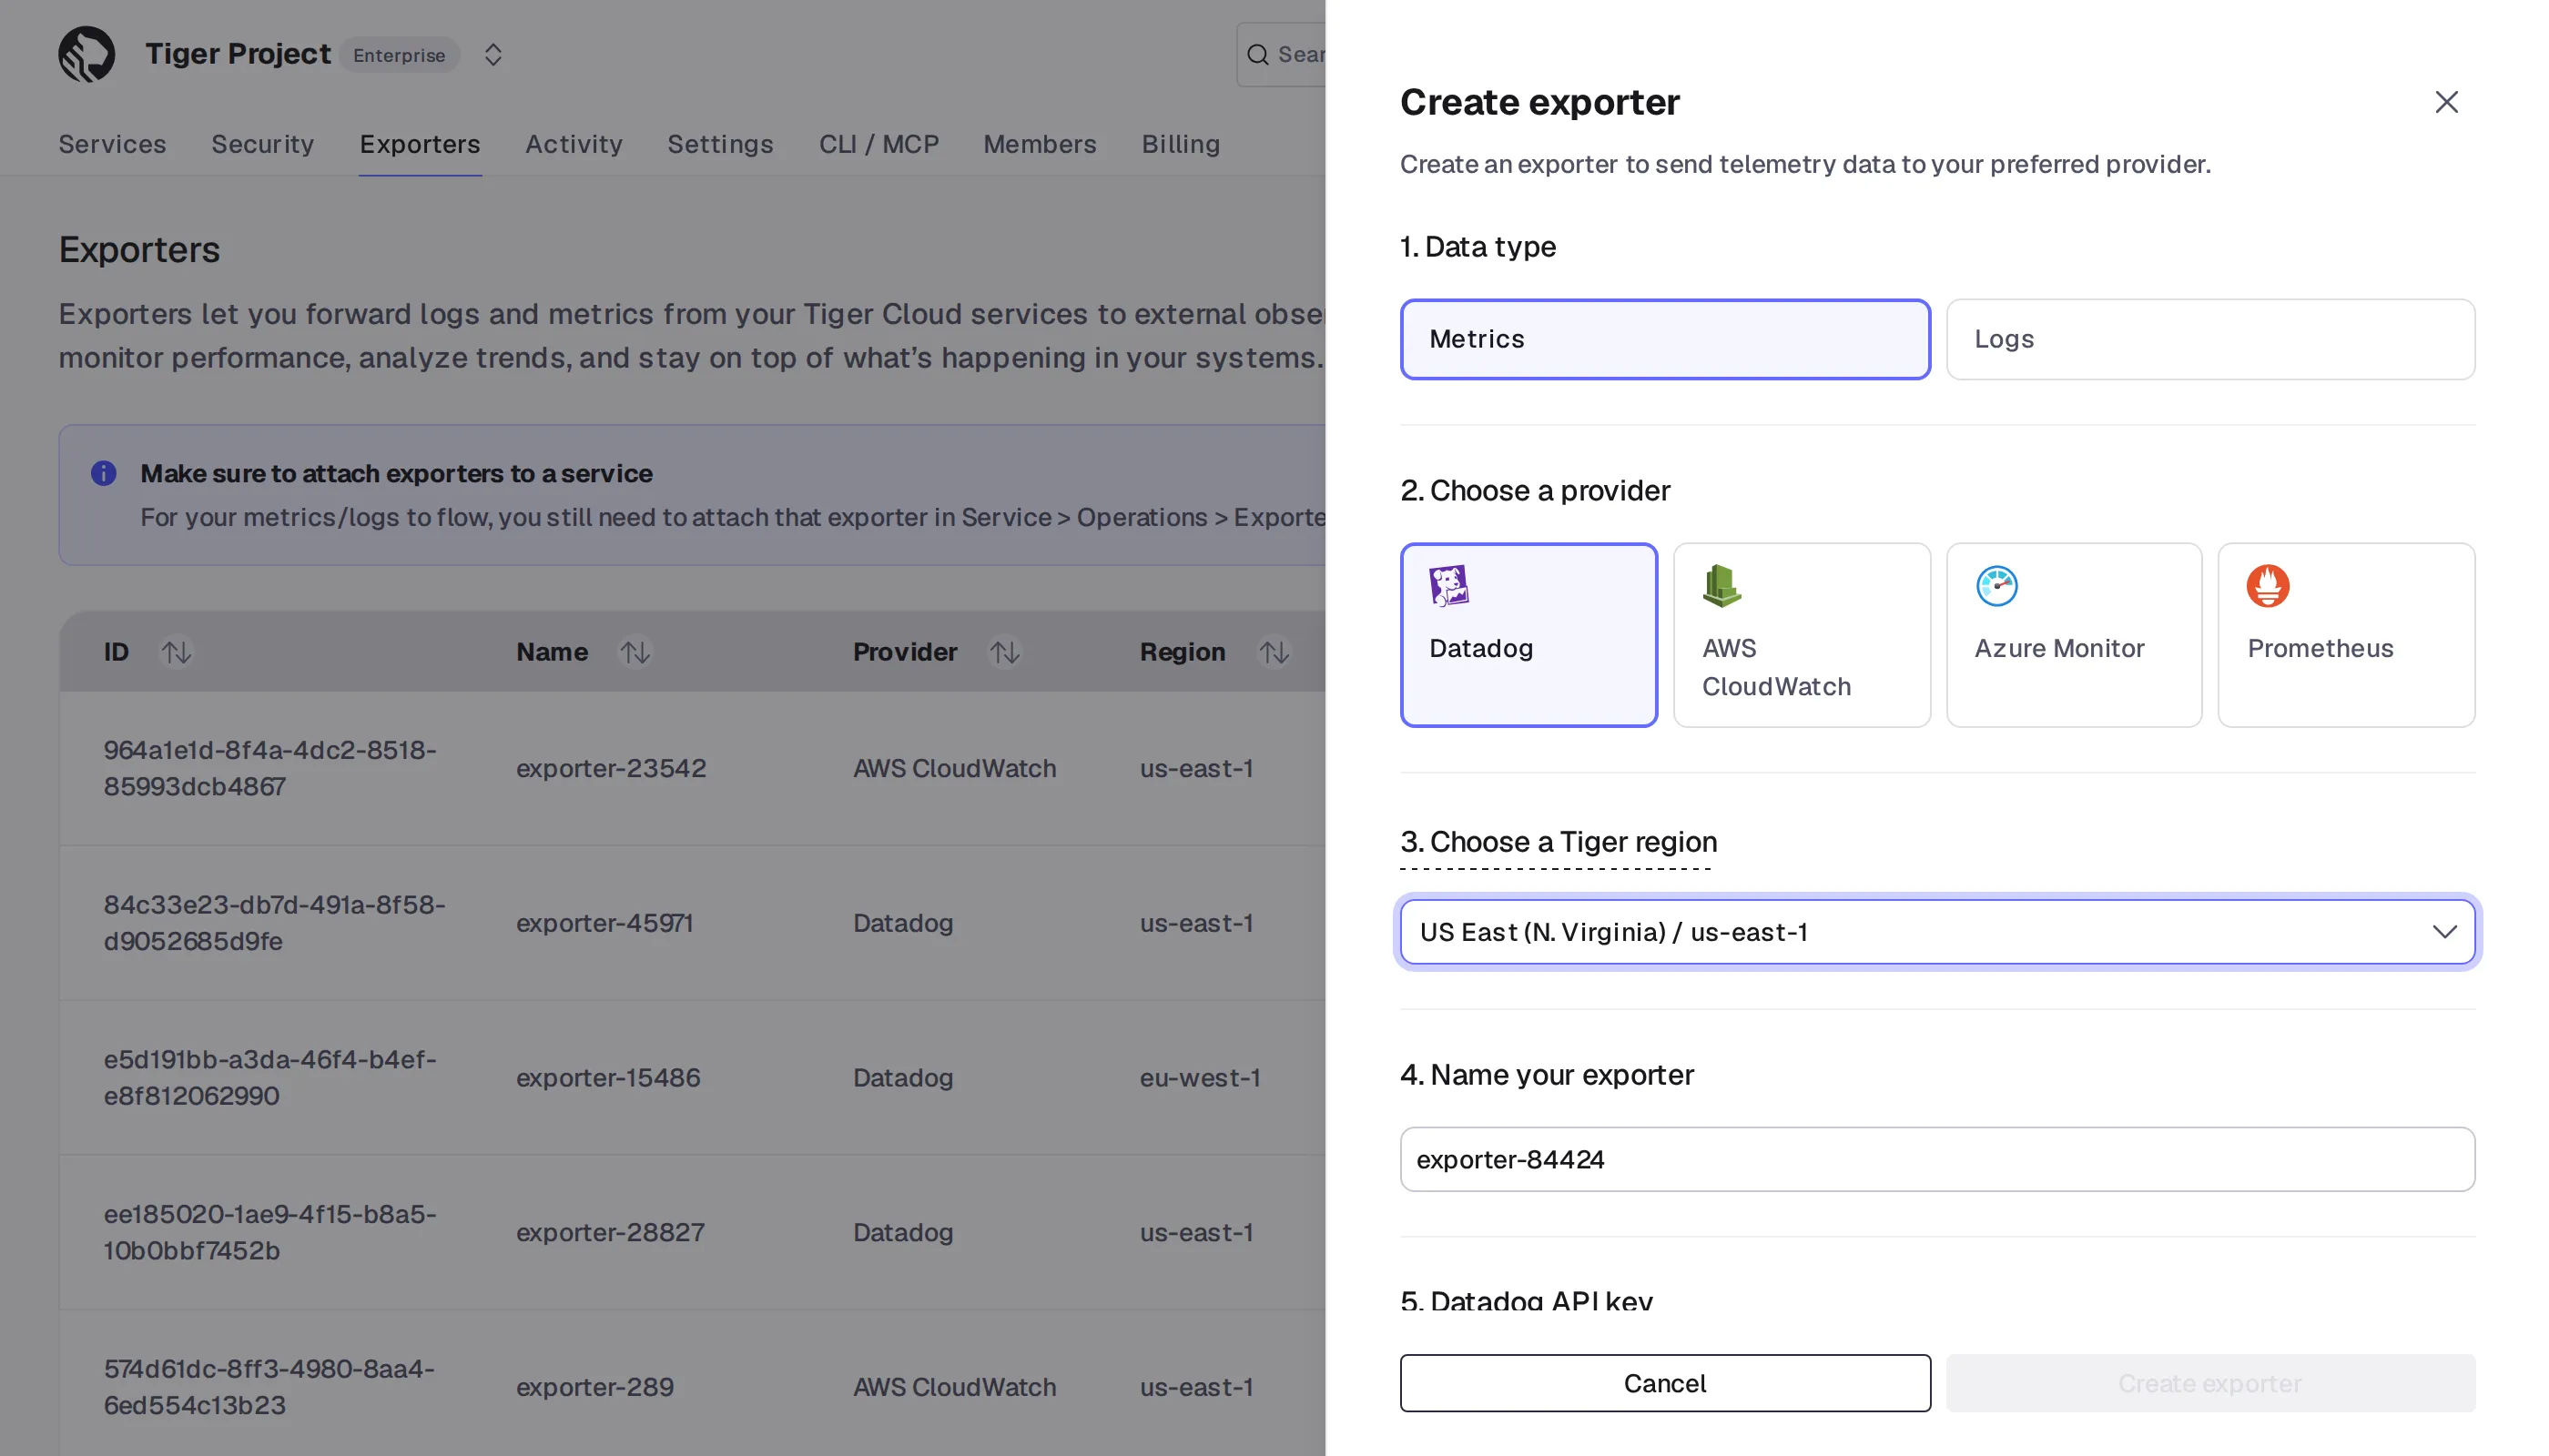This screenshot has height=1456, width=2549.
Task: Click exporter-23542 in the table
Action: pyautogui.click(x=611, y=768)
